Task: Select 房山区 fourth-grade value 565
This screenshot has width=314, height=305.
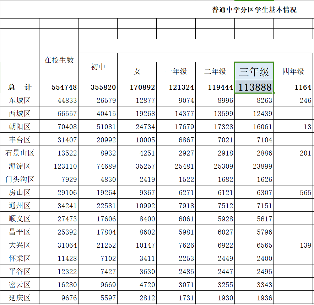Action: 293,193
